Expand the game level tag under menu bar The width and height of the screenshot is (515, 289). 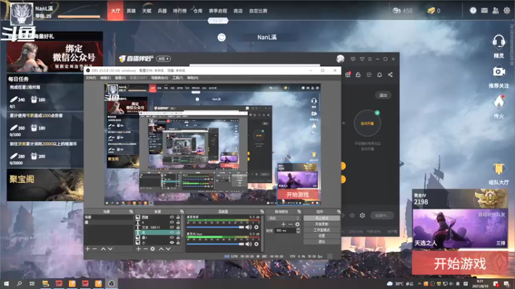pos(218,21)
